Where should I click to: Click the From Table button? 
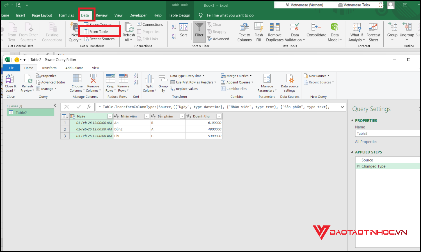pos(99,31)
